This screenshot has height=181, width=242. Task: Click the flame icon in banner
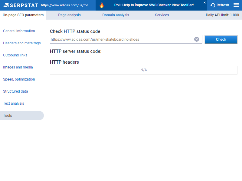pos(102,5)
